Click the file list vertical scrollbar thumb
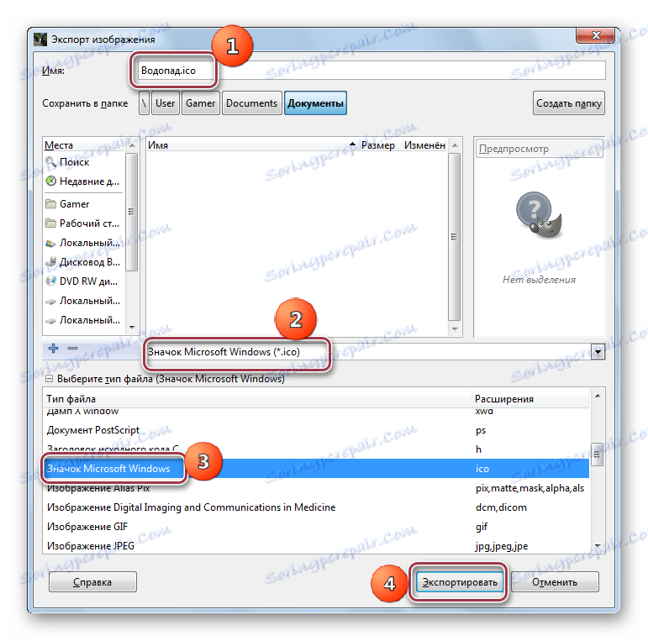 [454, 237]
